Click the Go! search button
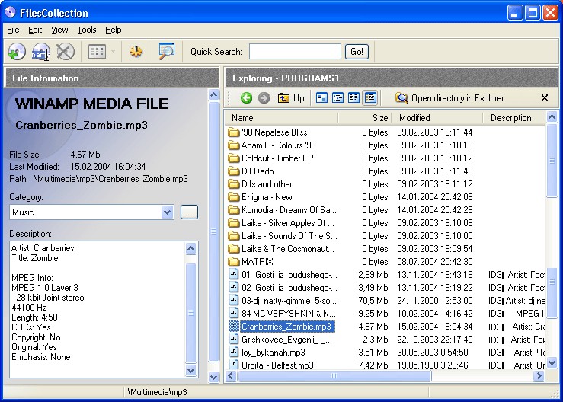Image resolution: width=563 pixels, height=402 pixels. click(x=357, y=52)
